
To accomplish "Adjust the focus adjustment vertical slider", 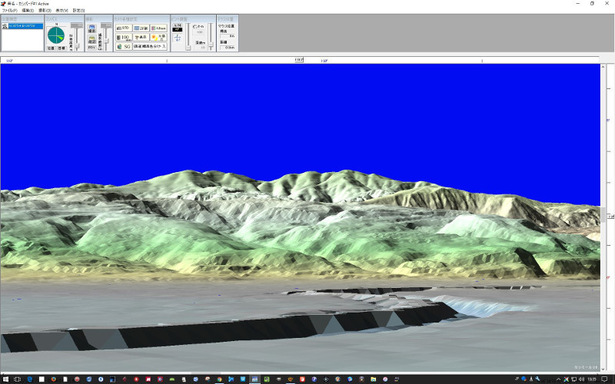I will pyautogui.click(x=188, y=36).
